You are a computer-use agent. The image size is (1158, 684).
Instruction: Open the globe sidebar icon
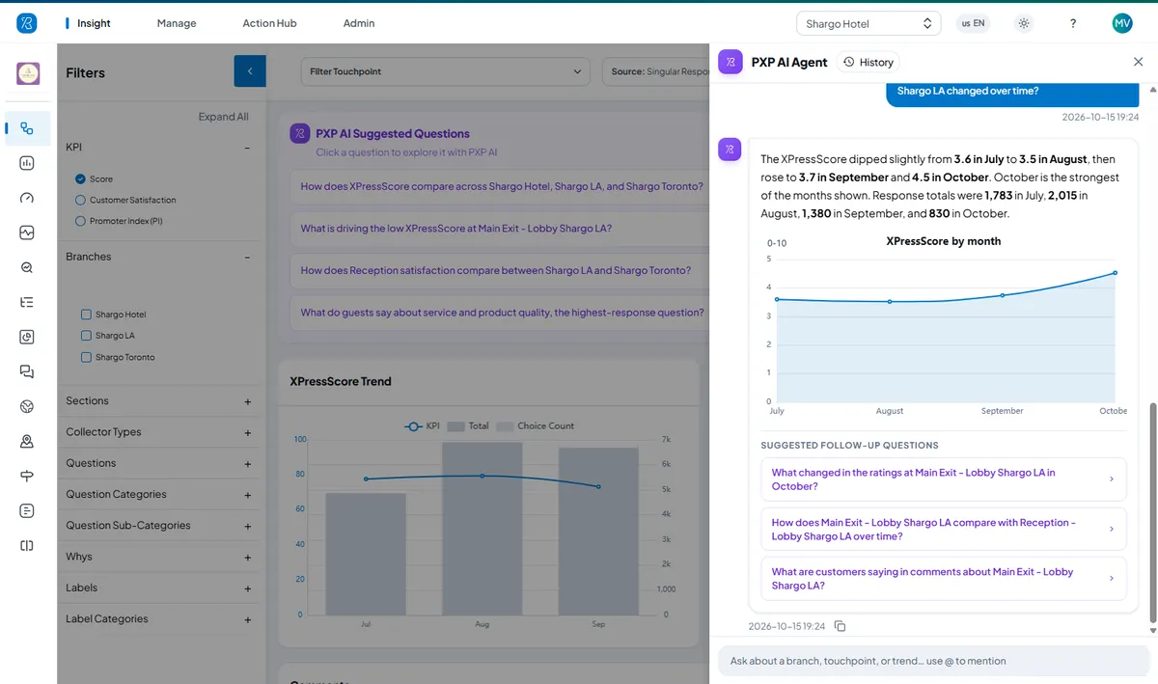[x=27, y=406]
